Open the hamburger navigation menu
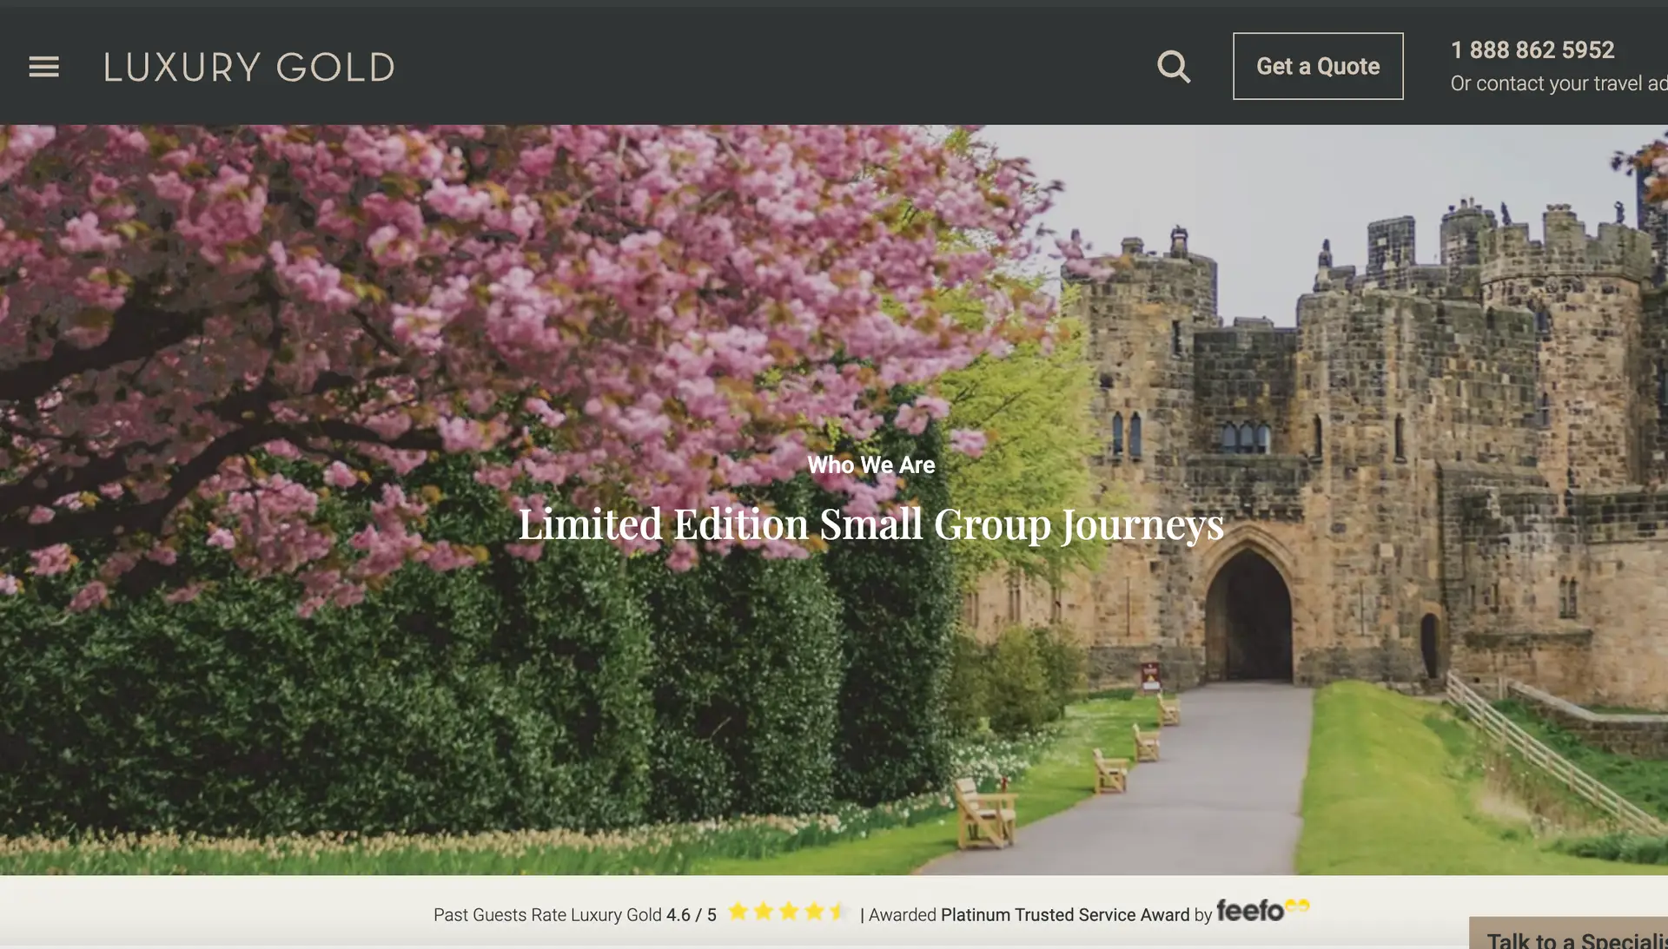The height and width of the screenshot is (949, 1668). coord(43,67)
